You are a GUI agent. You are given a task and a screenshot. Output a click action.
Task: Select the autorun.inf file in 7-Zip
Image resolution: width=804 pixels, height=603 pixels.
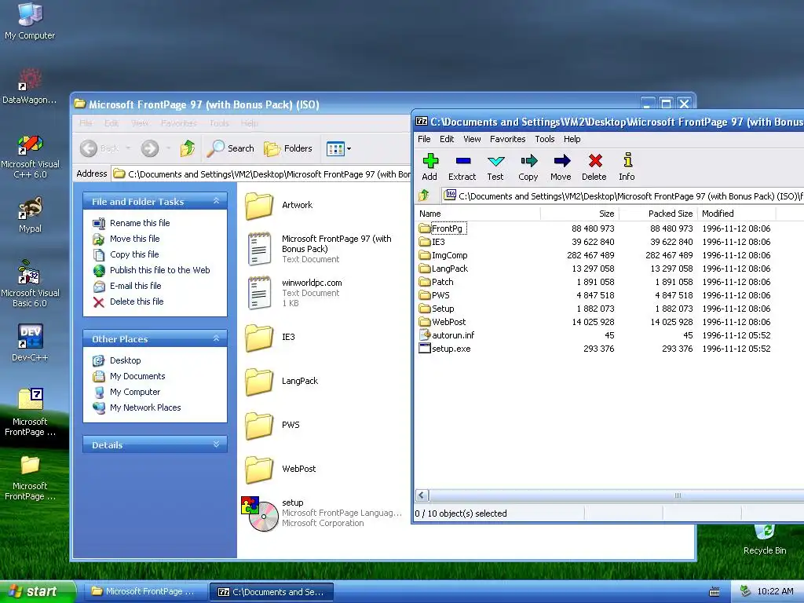click(x=447, y=335)
